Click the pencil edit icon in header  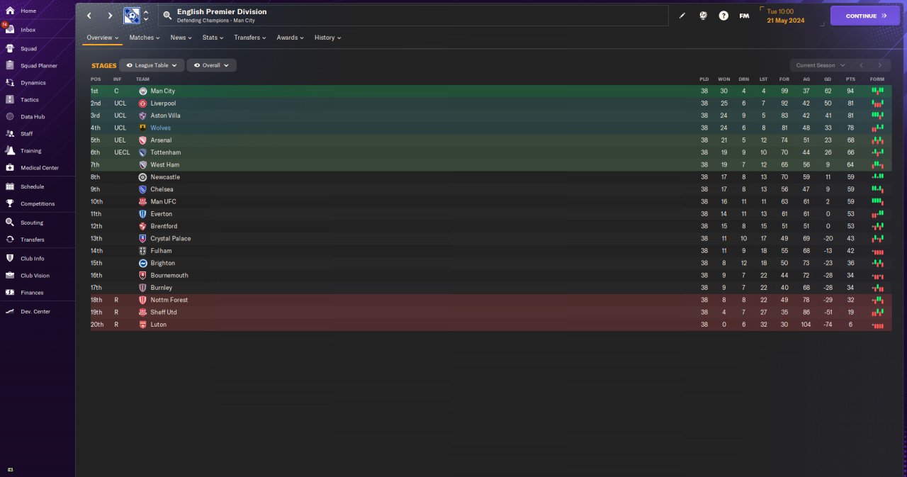(682, 16)
